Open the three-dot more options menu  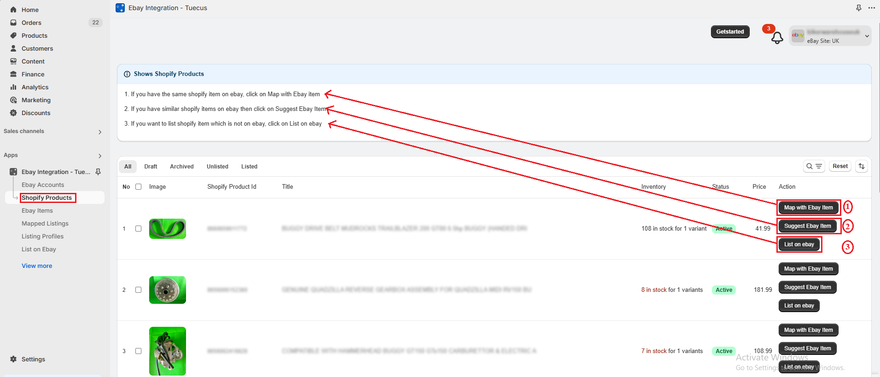pos(871,8)
